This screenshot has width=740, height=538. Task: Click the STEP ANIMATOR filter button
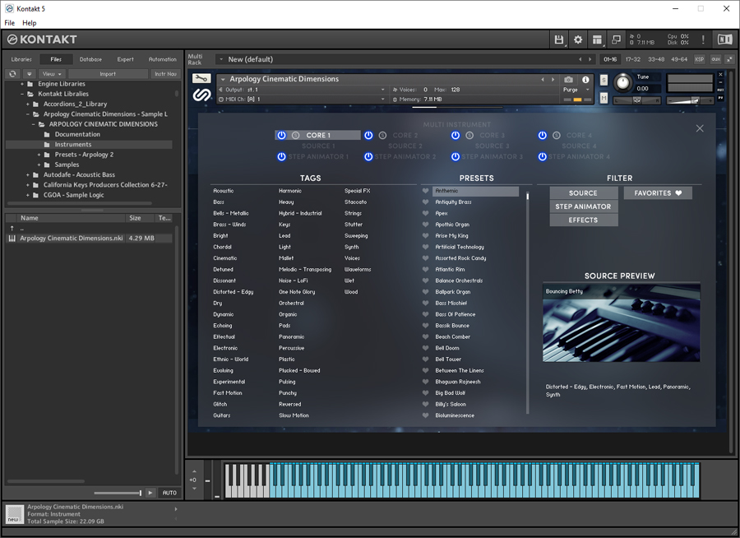pos(583,206)
